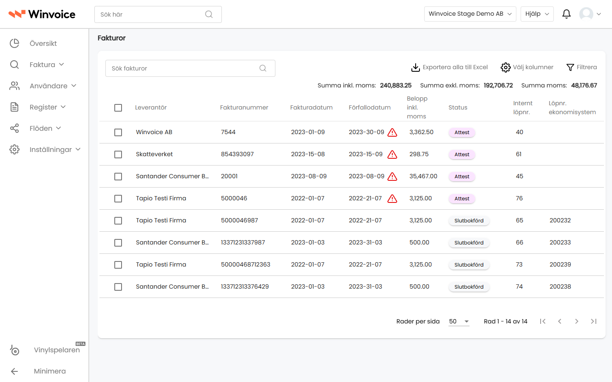The width and height of the screenshot is (612, 382).
Task: Open the rows per page dropdown
Action: click(x=459, y=321)
